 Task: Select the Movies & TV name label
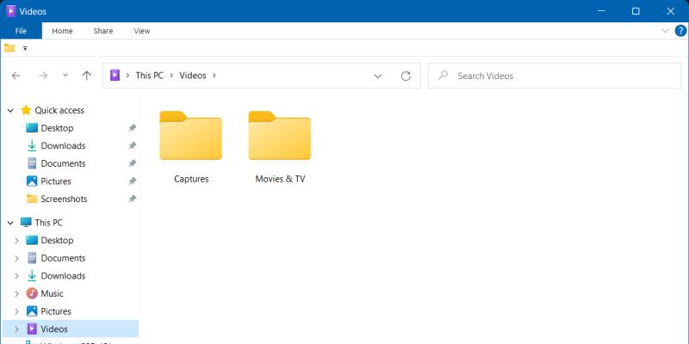(280, 179)
